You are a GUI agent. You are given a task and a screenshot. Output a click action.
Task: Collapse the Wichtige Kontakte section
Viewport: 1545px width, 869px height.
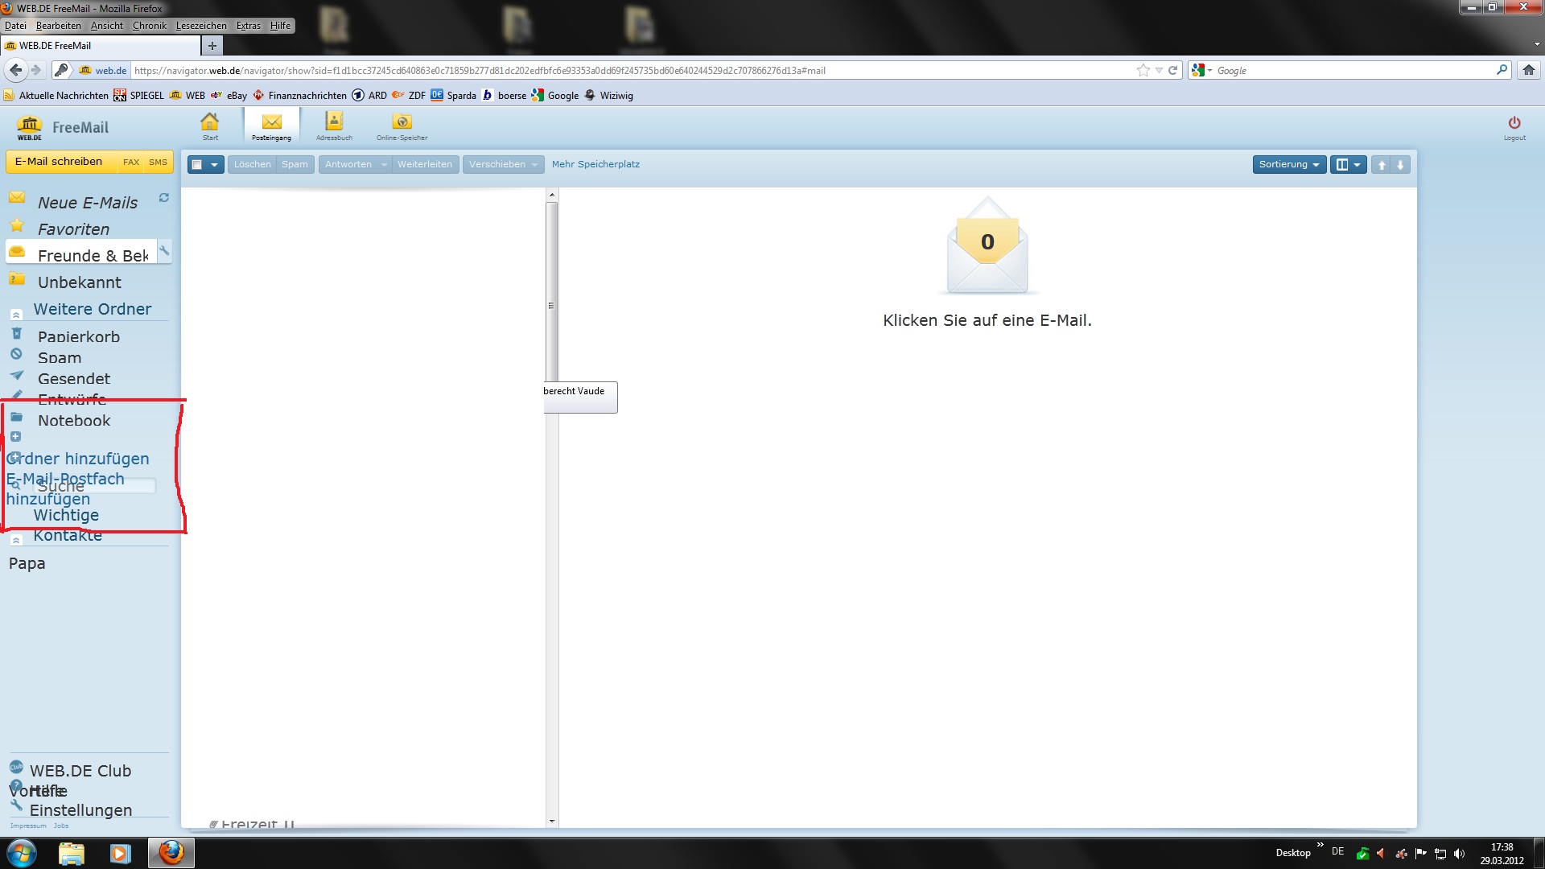pos(16,541)
